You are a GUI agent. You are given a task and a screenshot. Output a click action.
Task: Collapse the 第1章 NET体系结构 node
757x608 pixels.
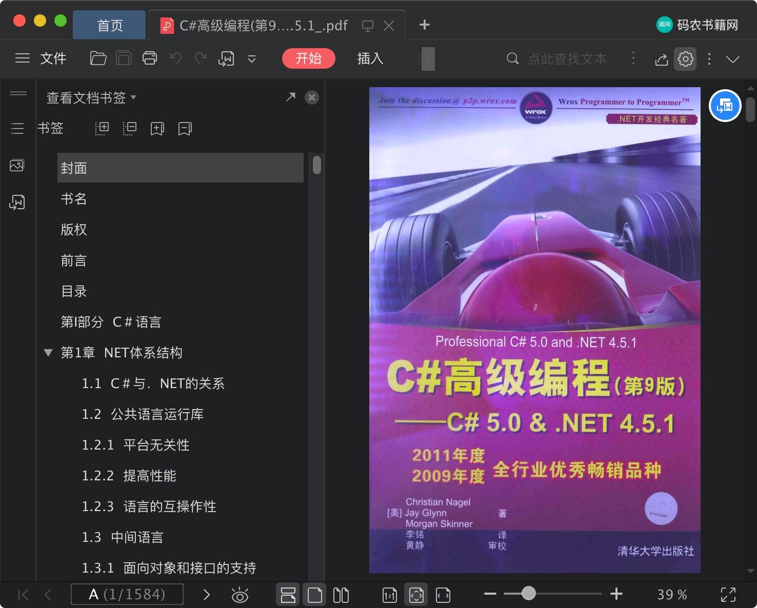48,353
